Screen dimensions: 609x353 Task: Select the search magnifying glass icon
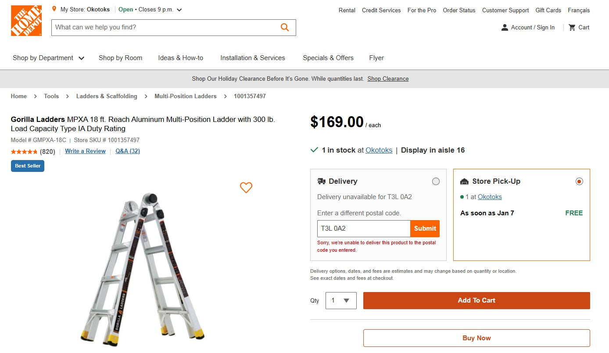click(x=284, y=27)
